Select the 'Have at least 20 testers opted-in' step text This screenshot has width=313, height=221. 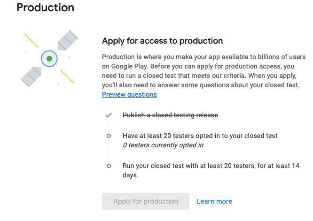pyautogui.click(x=200, y=136)
